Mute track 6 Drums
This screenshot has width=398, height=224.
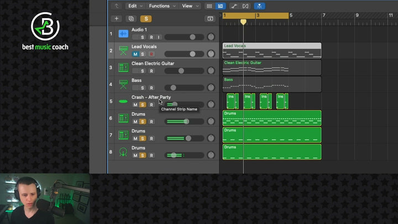coord(135,122)
